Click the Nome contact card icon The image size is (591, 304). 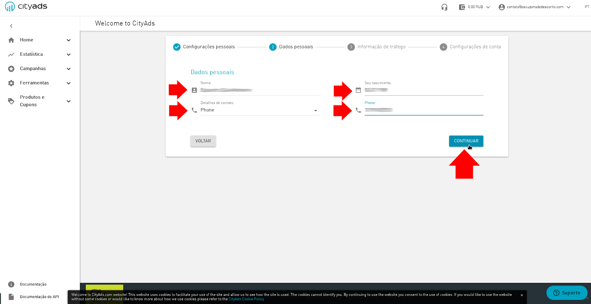click(x=194, y=90)
